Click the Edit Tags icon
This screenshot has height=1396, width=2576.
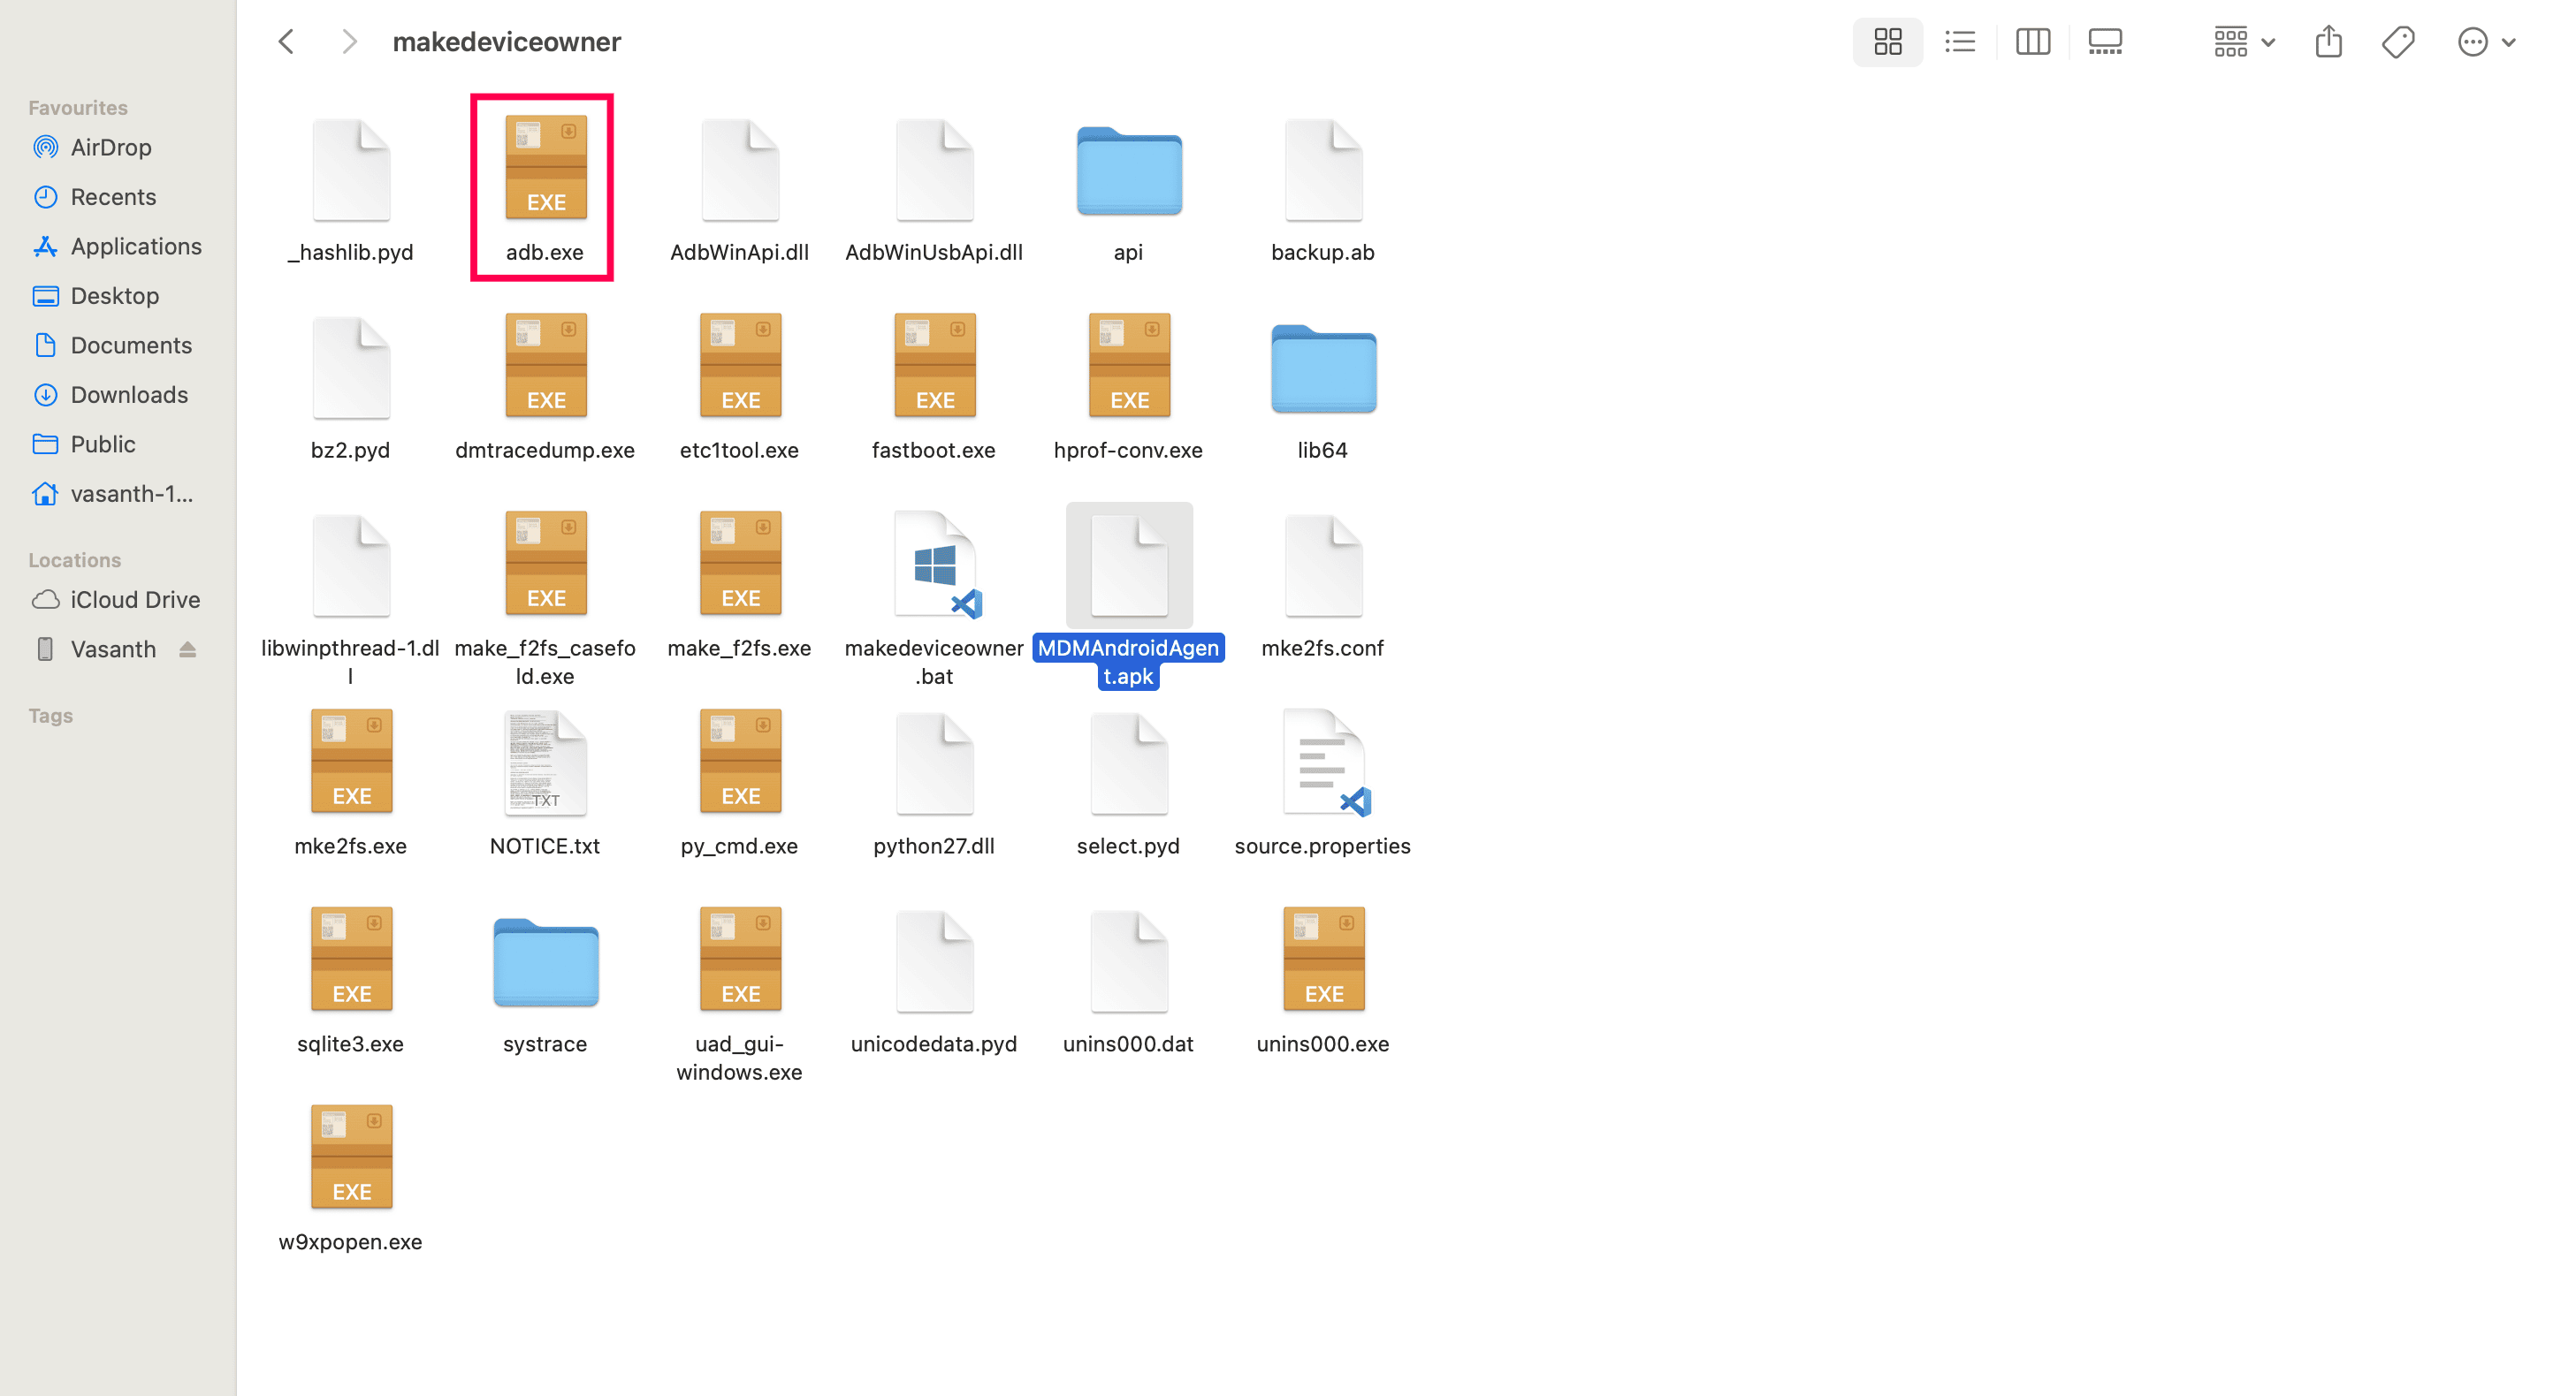tap(2398, 42)
